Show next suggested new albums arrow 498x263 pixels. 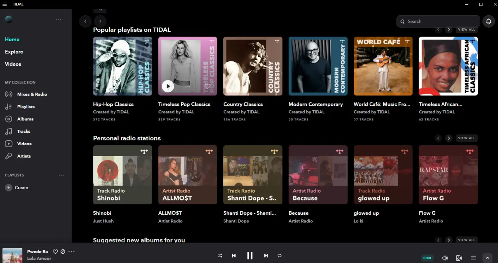(x=449, y=240)
